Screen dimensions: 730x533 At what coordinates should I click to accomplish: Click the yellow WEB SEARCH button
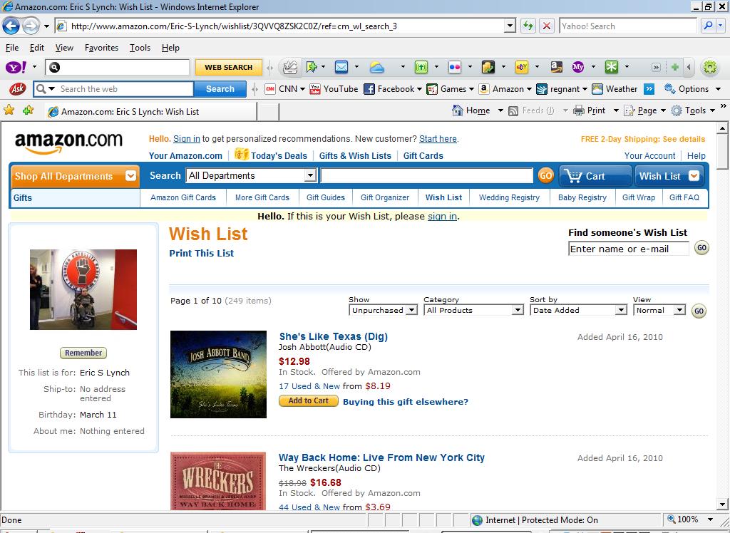coord(229,67)
